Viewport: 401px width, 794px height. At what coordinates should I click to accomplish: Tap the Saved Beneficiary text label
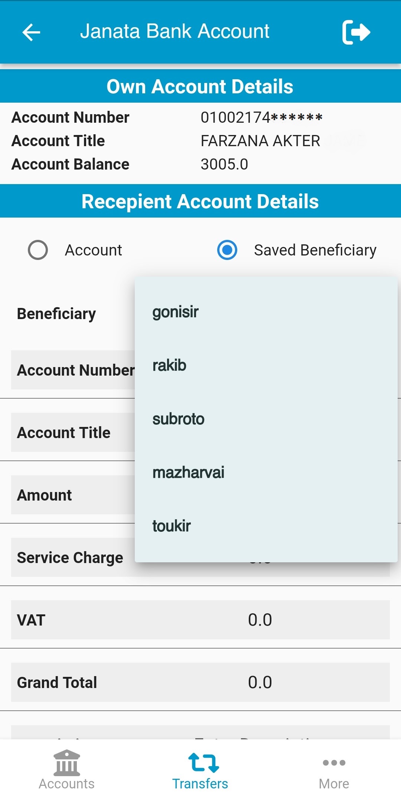(315, 250)
